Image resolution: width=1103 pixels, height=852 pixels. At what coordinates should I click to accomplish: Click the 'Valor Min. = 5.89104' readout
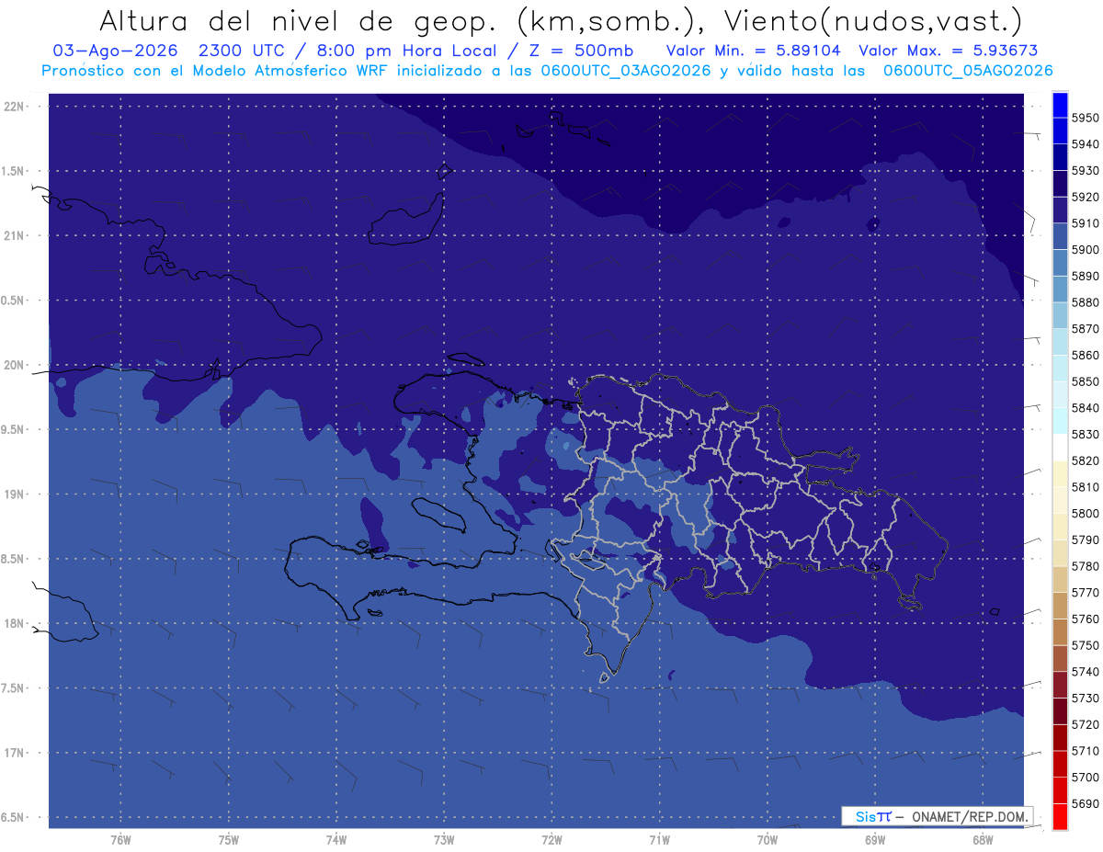click(x=753, y=51)
